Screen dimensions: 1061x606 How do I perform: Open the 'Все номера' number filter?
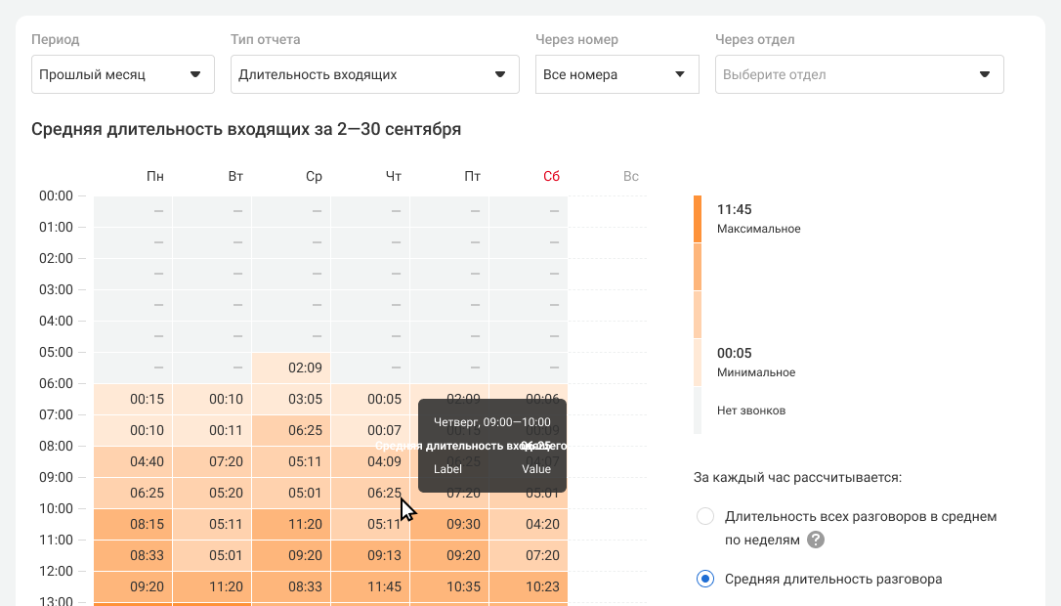tap(616, 74)
